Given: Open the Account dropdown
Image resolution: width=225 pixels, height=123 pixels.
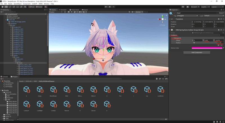Looking at the screenshot, I should click(x=195, y=7).
